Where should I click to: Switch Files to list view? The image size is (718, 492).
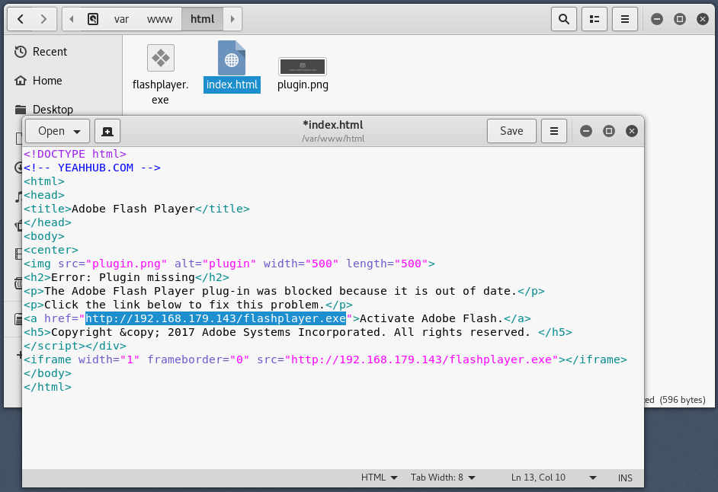[x=595, y=19]
